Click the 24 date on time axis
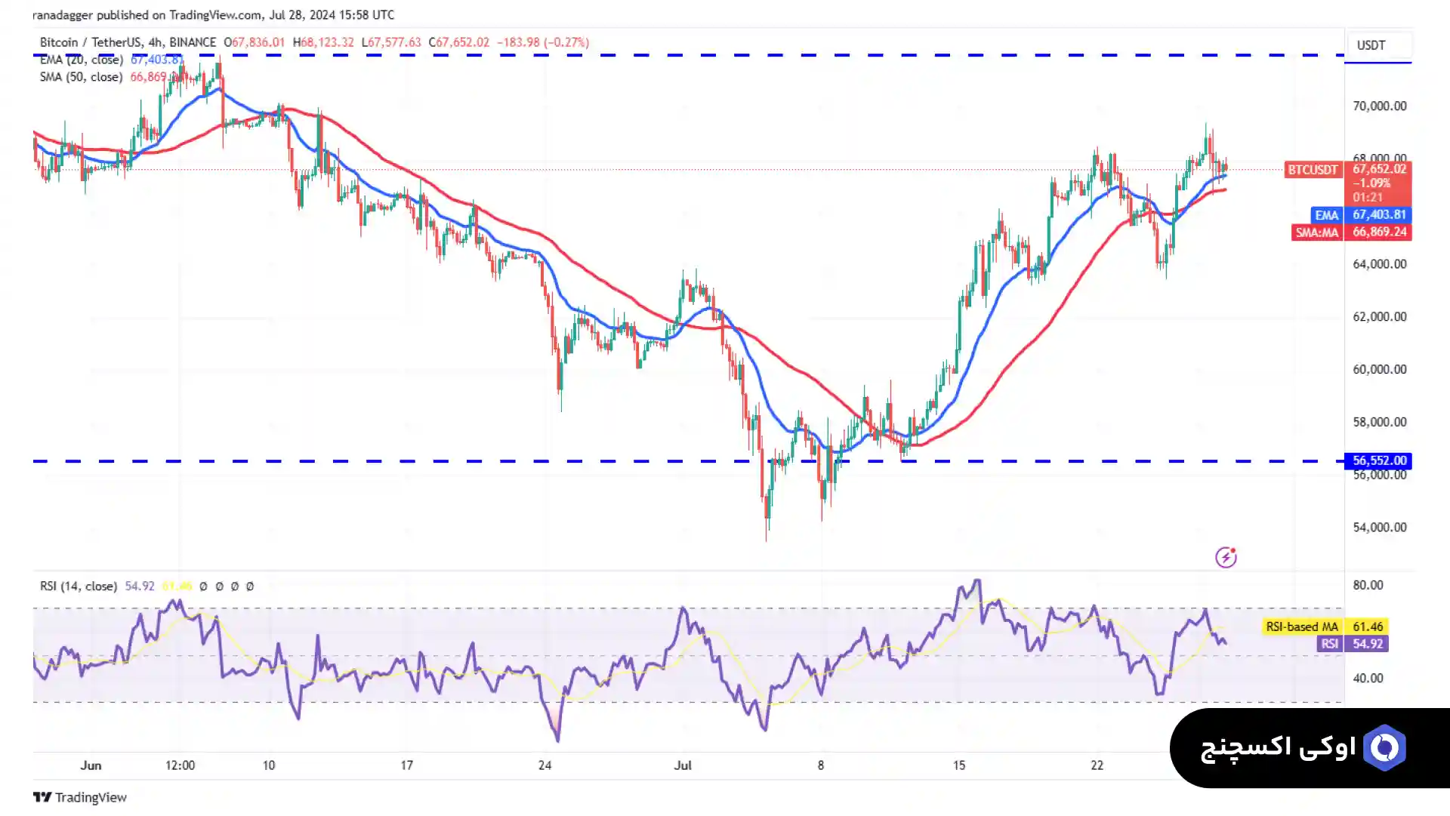The width and height of the screenshot is (1450, 816). (545, 765)
